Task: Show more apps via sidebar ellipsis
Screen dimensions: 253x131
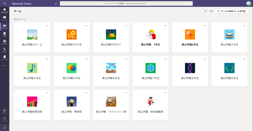Action: coord(4,65)
